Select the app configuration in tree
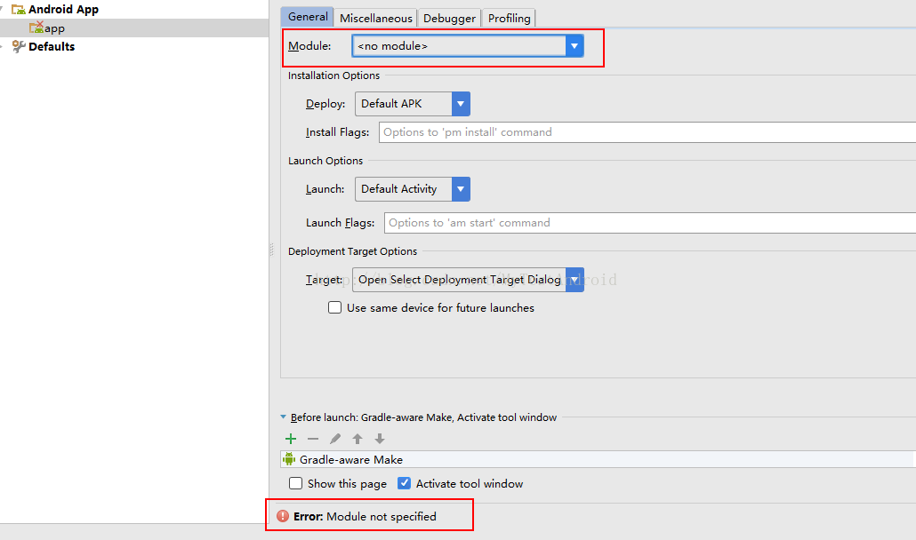916x540 pixels. (134, 28)
